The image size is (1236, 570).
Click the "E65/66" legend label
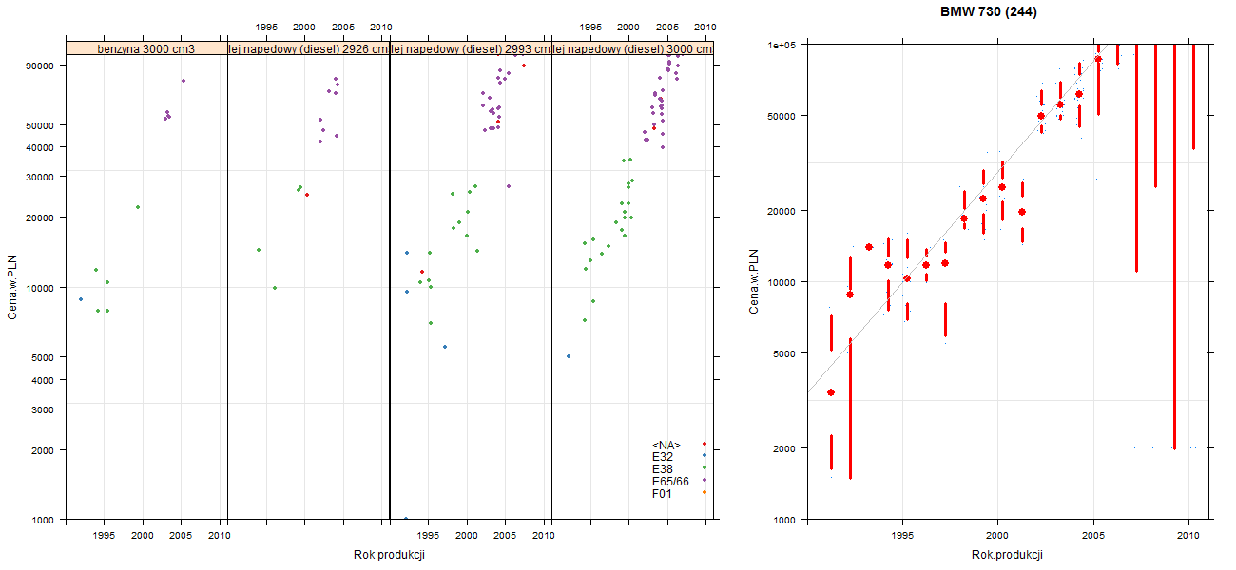pos(670,482)
